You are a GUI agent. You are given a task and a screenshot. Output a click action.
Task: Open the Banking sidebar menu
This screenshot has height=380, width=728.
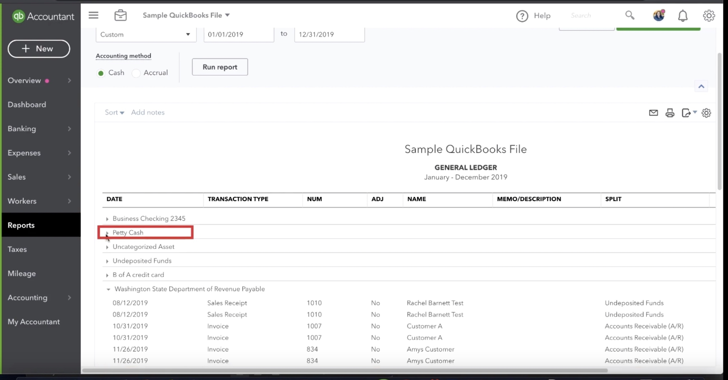(41, 129)
